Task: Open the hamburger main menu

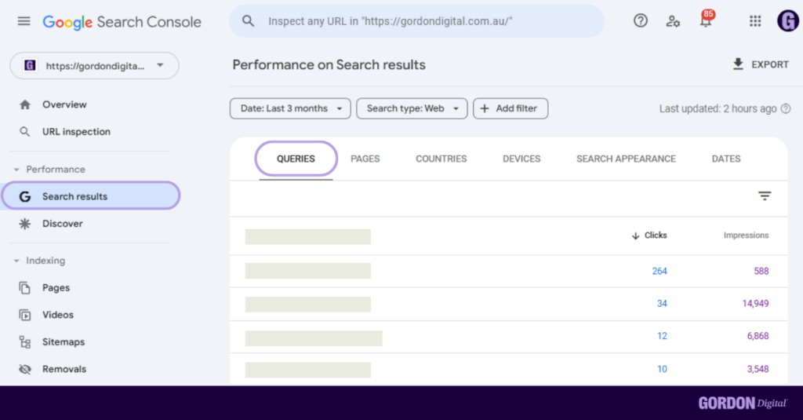Action: [x=24, y=21]
